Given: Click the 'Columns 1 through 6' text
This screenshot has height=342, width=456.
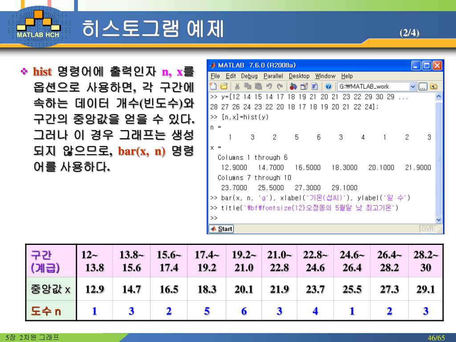Looking at the screenshot, I should pos(252,157).
